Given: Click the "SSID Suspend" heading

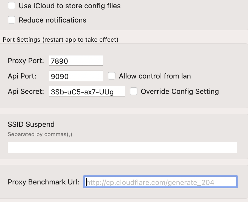Looking at the screenshot, I should 31,124.
